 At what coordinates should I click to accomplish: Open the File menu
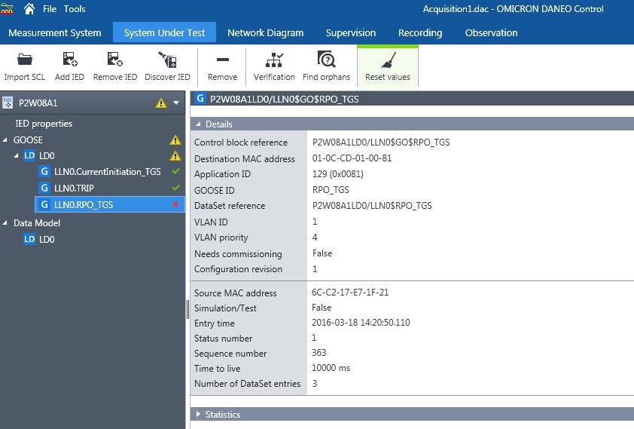point(50,9)
